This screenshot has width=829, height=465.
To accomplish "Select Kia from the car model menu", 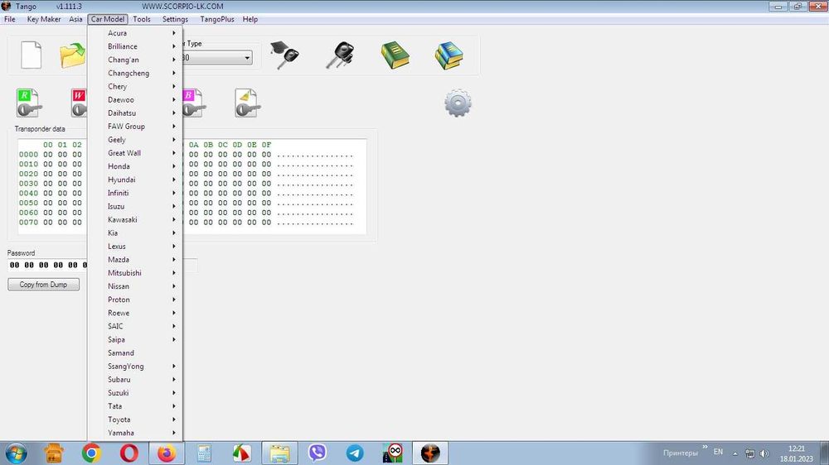I will click(x=135, y=232).
